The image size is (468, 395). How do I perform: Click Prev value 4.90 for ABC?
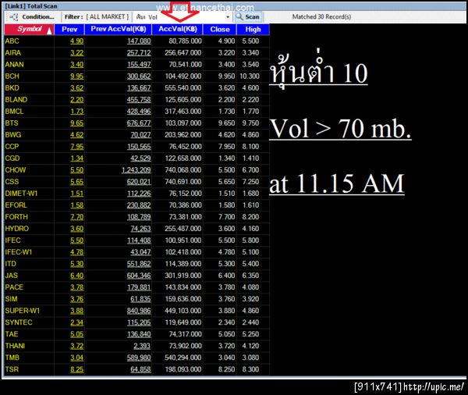click(x=77, y=41)
